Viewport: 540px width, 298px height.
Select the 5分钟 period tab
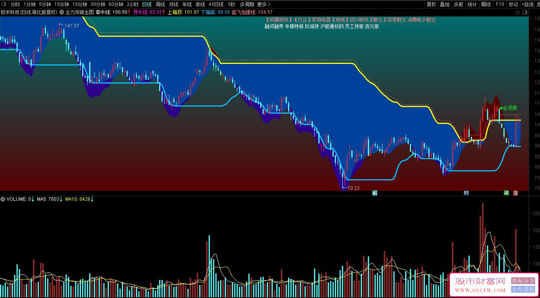pos(45,4)
